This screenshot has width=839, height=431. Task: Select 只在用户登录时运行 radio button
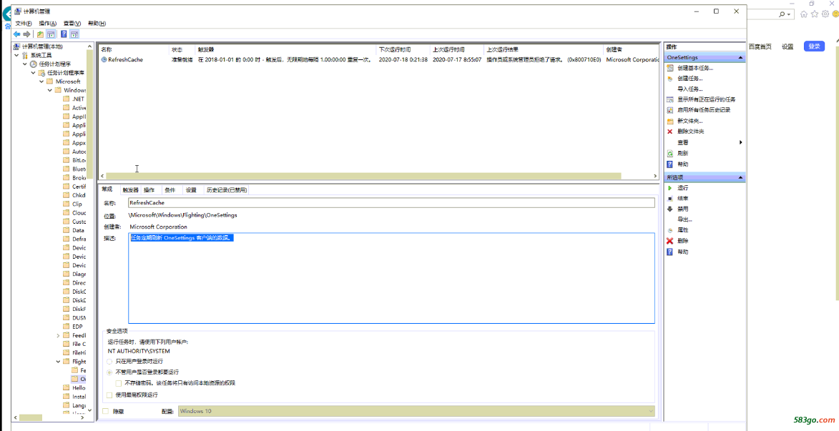coord(109,362)
